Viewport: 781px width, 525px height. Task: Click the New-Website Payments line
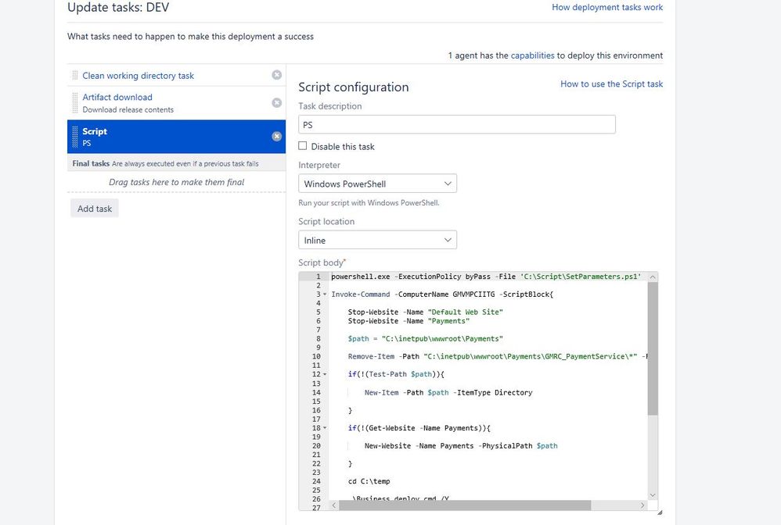[461, 446]
